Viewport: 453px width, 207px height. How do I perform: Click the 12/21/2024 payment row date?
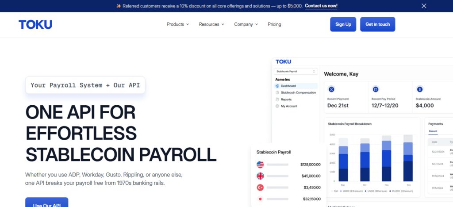click(x=438, y=152)
